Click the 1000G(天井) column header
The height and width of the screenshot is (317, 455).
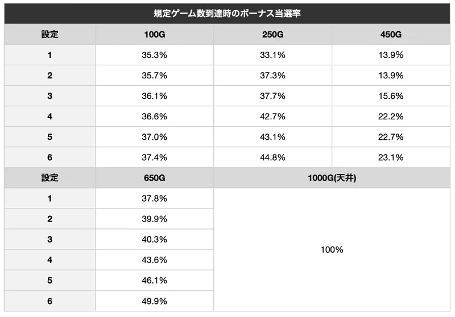(x=332, y=178)
